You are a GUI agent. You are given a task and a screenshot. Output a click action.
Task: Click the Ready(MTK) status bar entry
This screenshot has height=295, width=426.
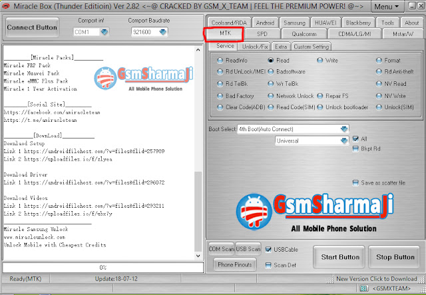(x=25, y=279)
